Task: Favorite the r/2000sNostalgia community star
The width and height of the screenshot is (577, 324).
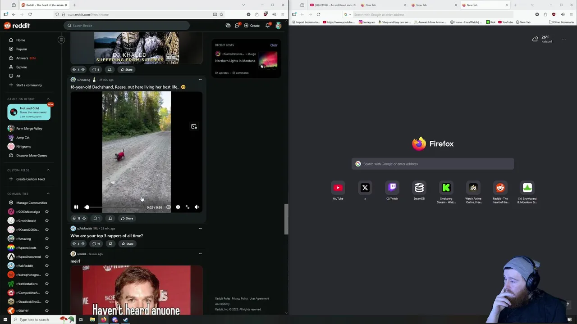Action: (x=47, y=211)
